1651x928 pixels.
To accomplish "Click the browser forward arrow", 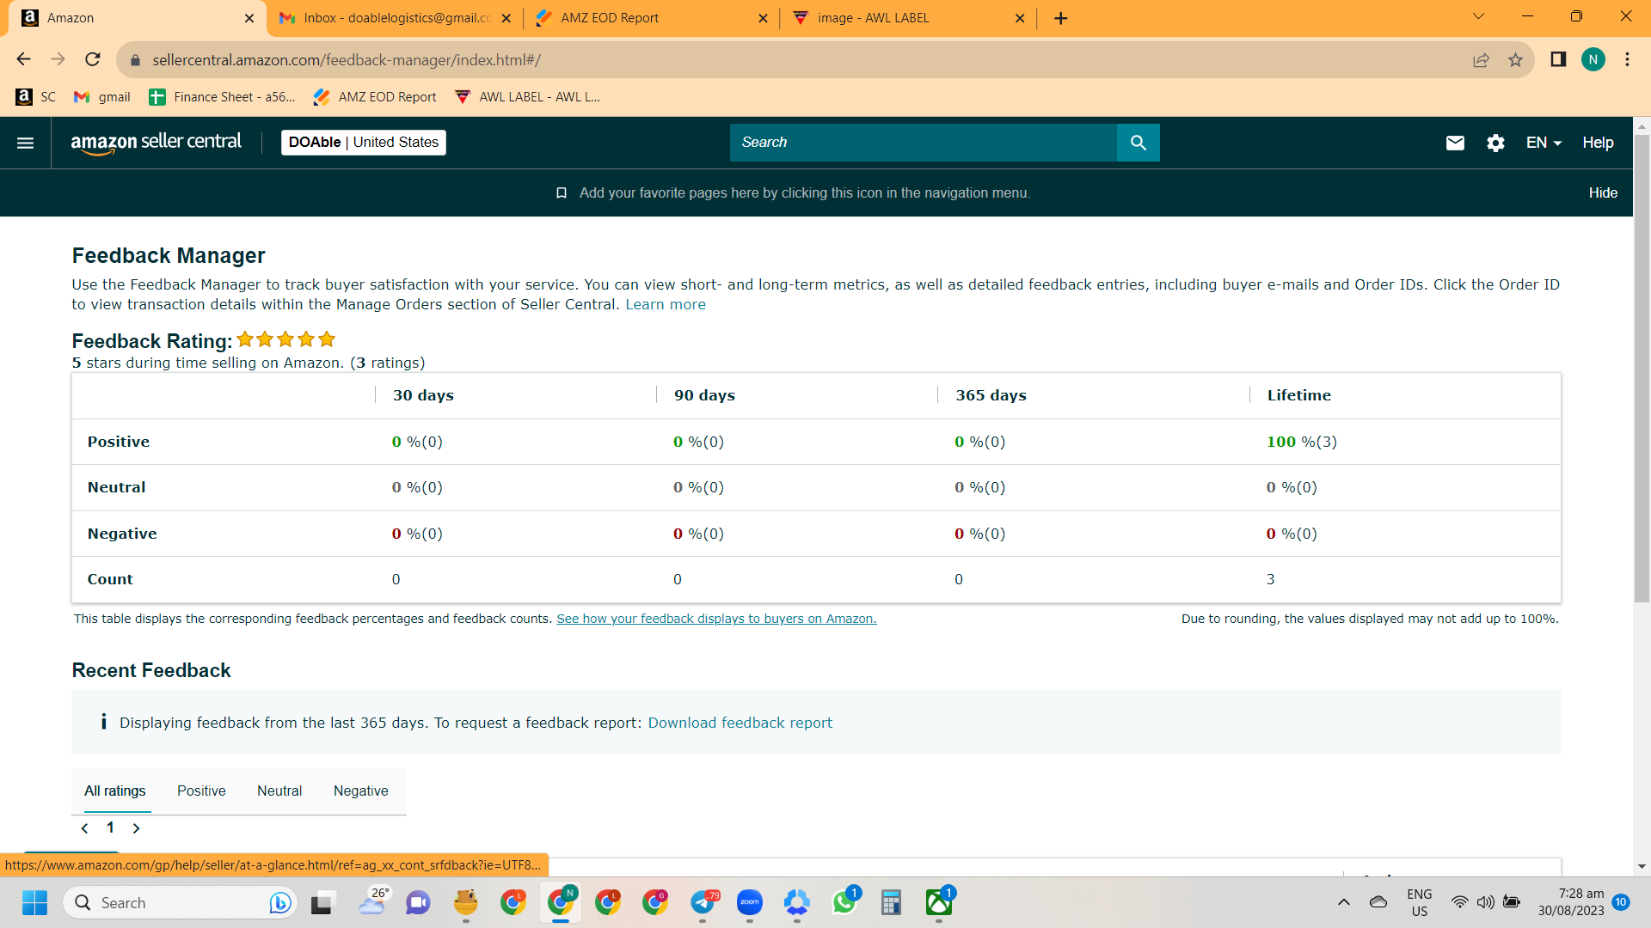I will click(58, 59).
